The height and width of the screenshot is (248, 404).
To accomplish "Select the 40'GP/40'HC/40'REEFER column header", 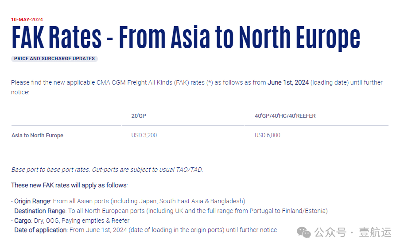I will (285, 116).
